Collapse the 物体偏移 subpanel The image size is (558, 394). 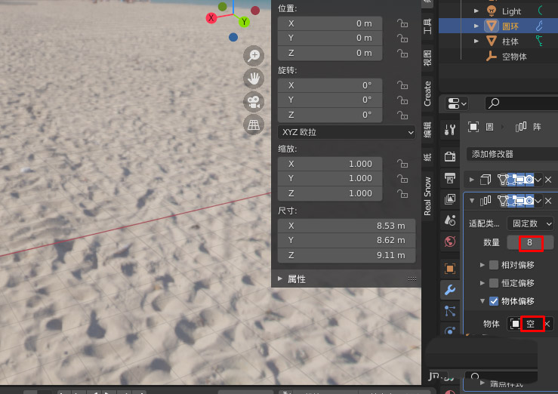pos(482,301)
